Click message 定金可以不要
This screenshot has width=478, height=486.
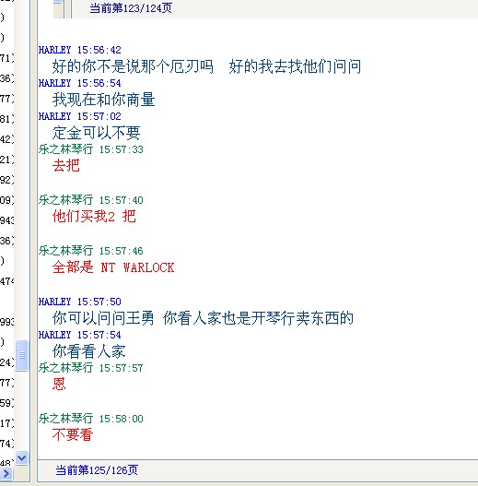click(96, 133)
